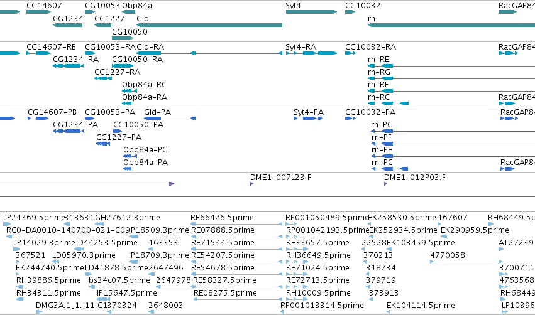Click the CG10032-RA transcript label

(370, 47)
